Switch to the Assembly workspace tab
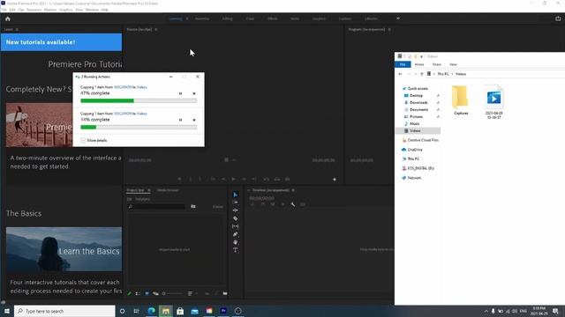The image size is (565, 317). (x=202, y=18)
